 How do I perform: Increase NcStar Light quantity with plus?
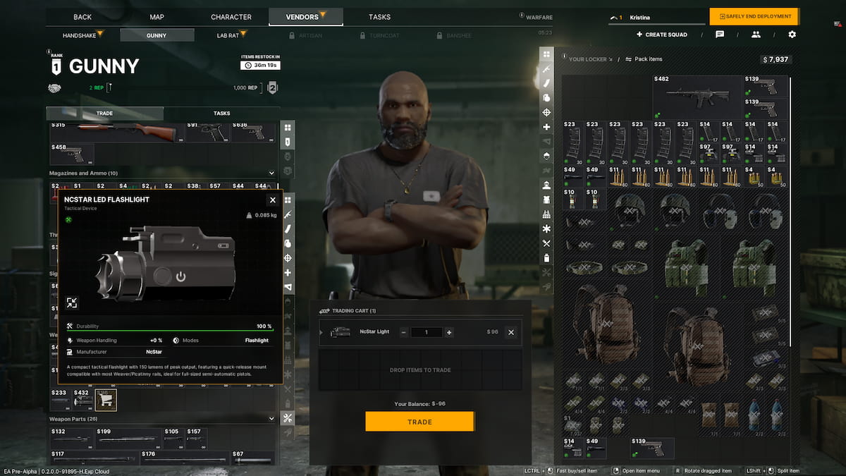(449, 332)
